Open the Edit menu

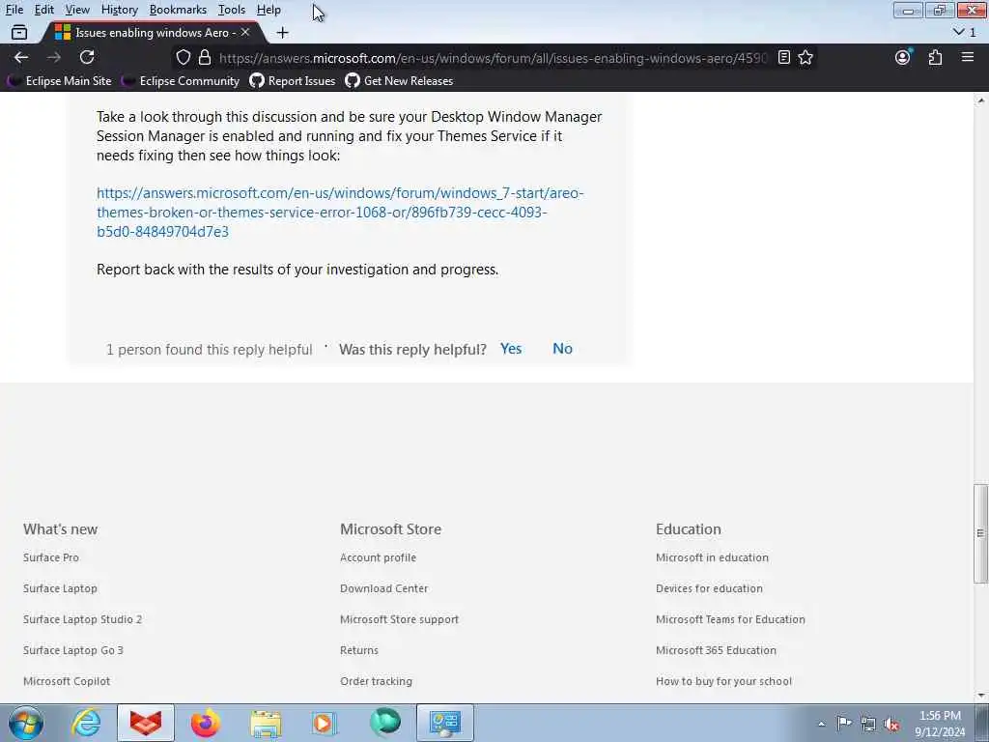[44, 10]
